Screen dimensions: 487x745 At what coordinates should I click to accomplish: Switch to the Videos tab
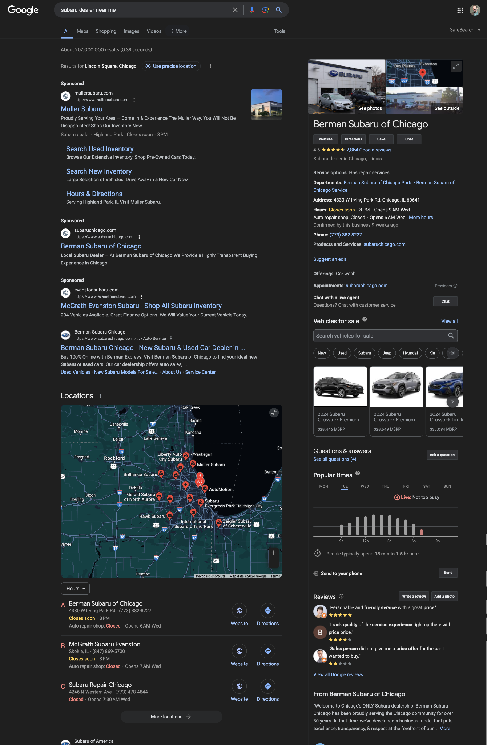pos(154,31)
